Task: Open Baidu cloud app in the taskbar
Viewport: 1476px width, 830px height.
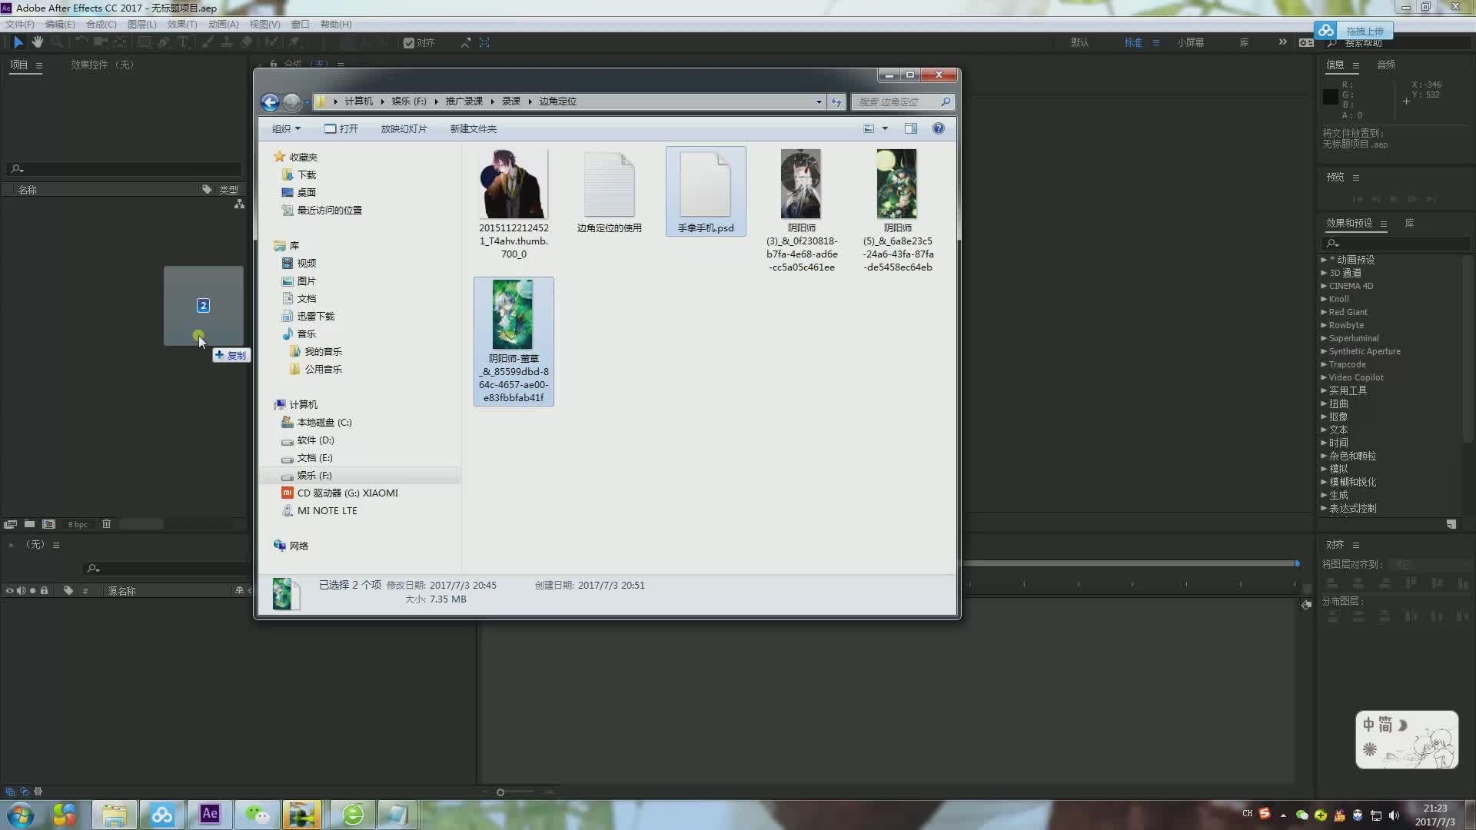Action: (162, 814)
